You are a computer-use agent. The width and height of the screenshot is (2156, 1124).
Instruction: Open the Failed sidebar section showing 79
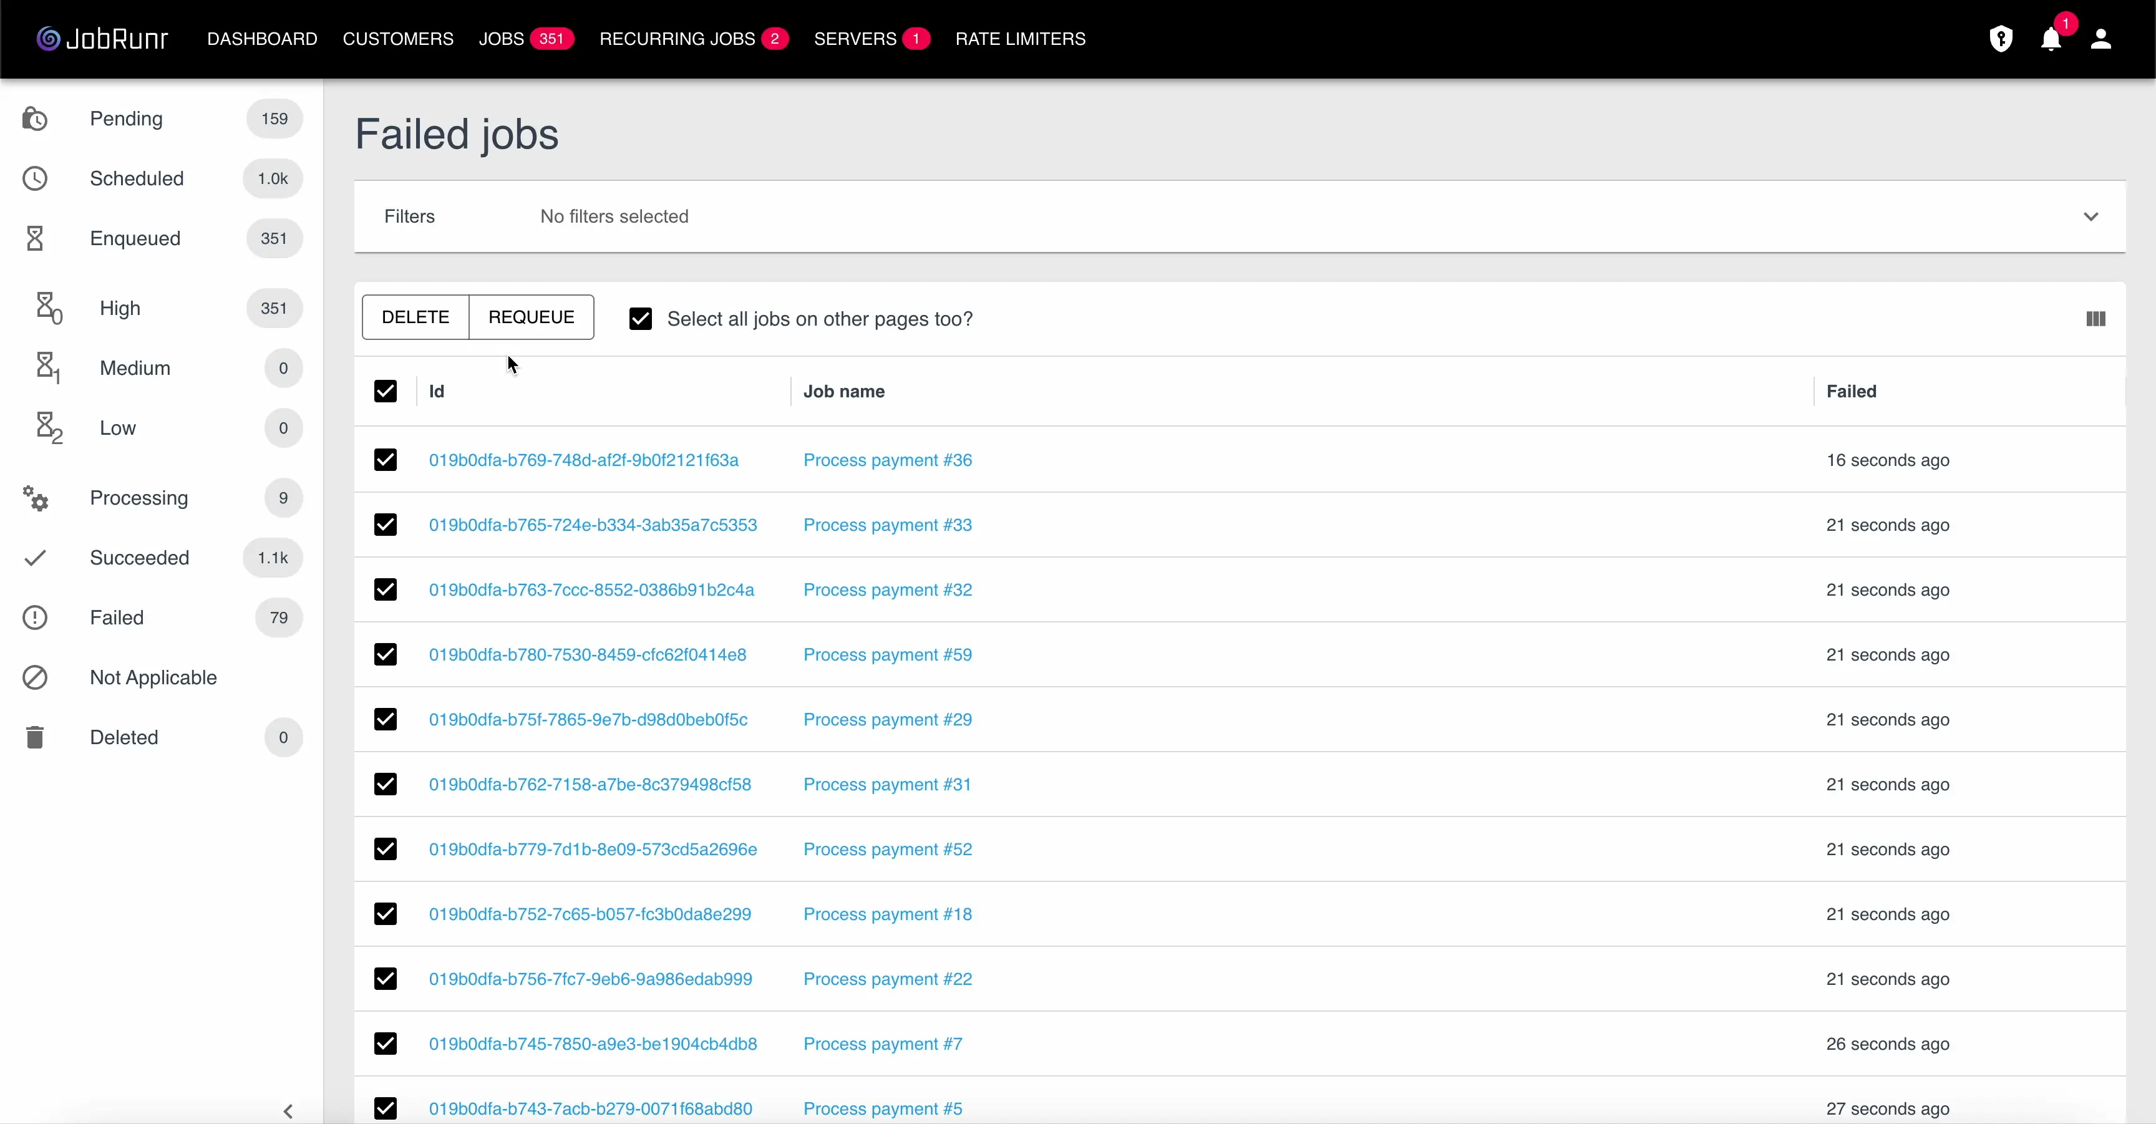(117, 618)
